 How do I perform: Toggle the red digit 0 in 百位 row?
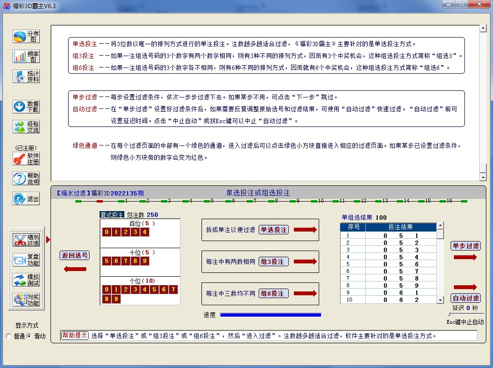(107, 232)
